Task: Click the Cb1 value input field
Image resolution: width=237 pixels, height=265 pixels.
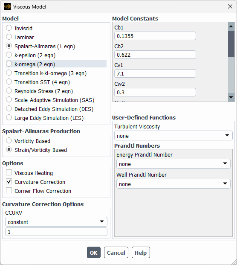Action: (x=155, y=36)
